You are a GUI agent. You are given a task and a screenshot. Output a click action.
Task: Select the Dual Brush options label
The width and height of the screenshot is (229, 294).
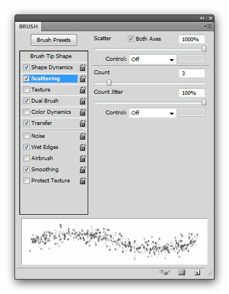click(45, 100)
